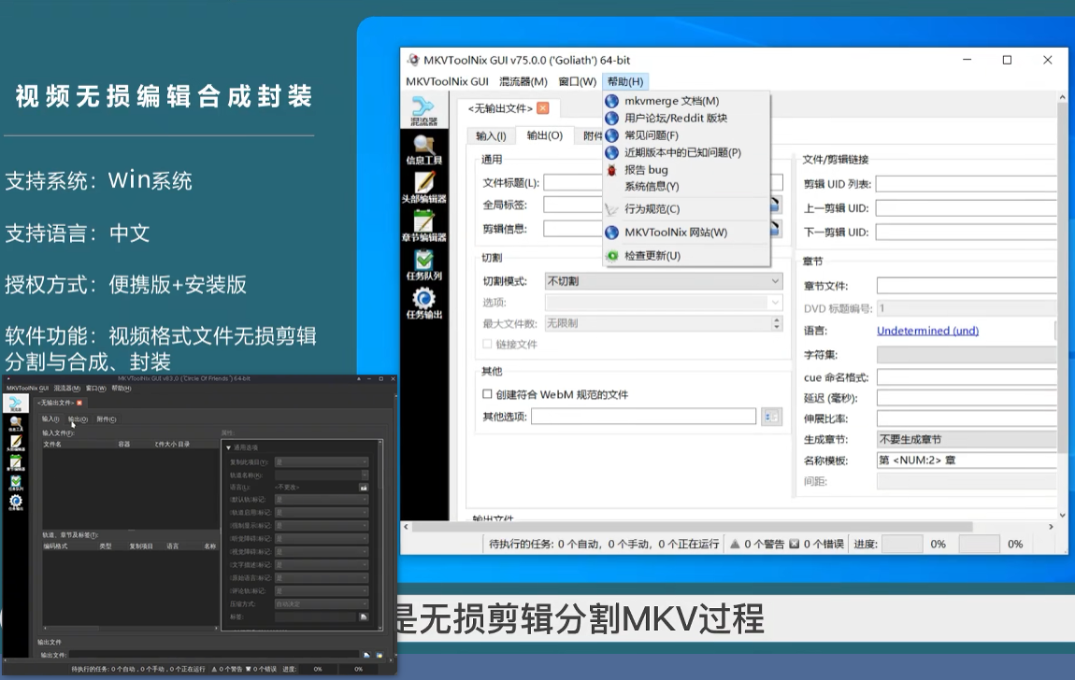Click the 章节文件 input field
This screenshot has height=680, width=1075.
coord(967,286)
